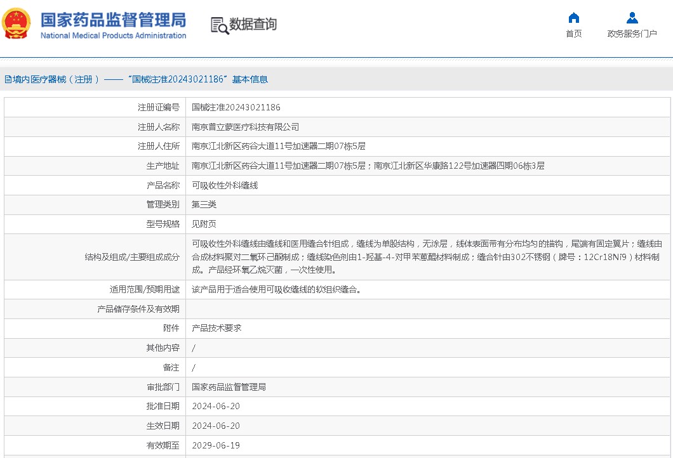Click the 数据查询 heading text

(x=253, y=24)
